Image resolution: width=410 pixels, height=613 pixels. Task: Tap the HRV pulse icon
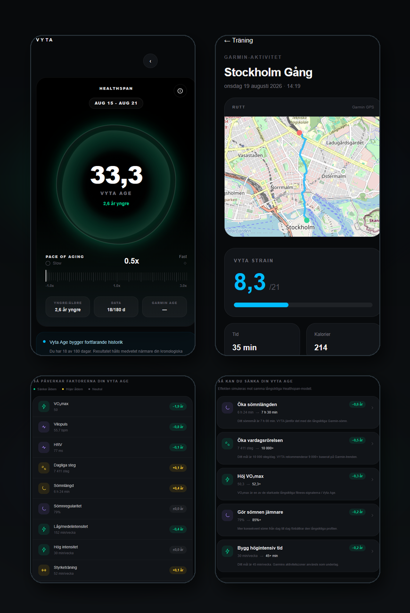pos(44,447)
